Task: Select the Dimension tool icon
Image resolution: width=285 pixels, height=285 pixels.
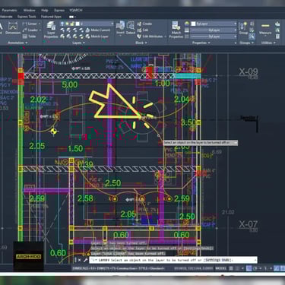Action: point(13,28)
